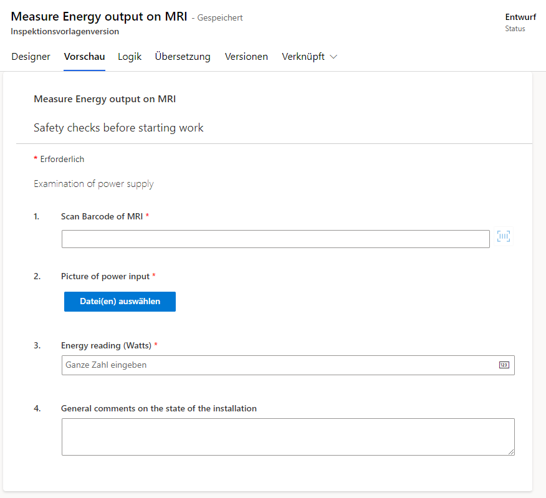Click the Gespeichert saved indicator
Screen dimensions: 546x498
(220, 18)
